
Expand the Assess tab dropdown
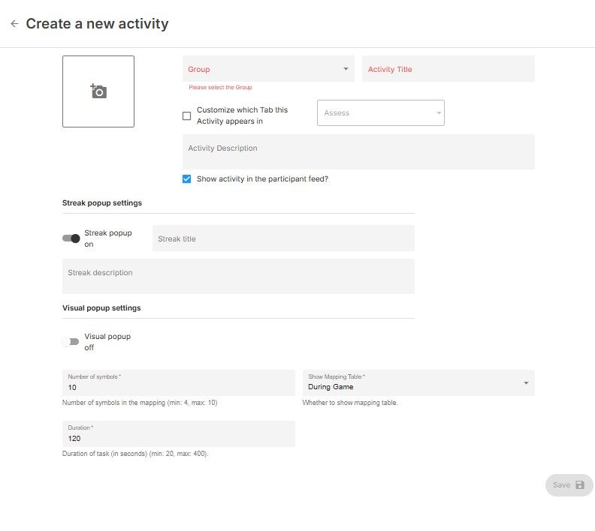380,113
